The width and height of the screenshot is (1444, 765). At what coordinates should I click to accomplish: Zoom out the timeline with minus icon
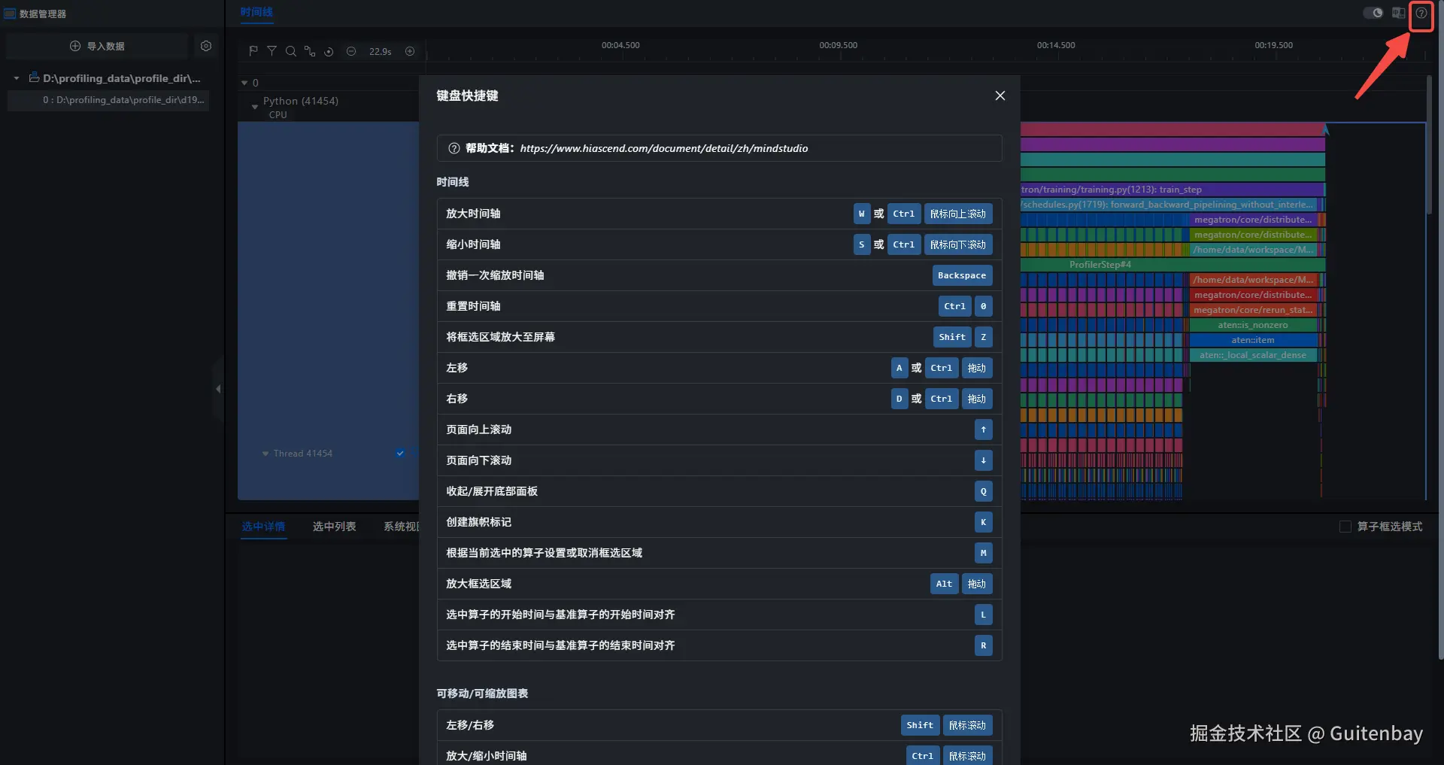351,51
